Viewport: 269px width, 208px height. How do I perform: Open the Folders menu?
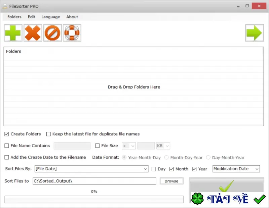coord(14,17)
